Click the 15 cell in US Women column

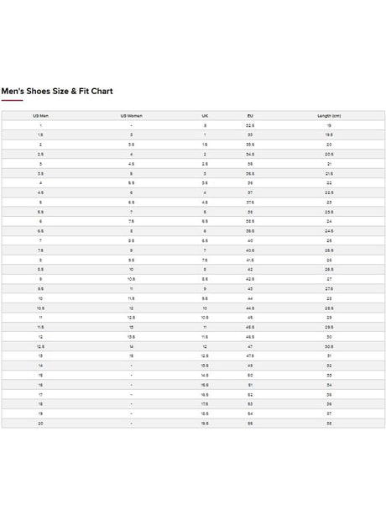[x=132, y=356]
